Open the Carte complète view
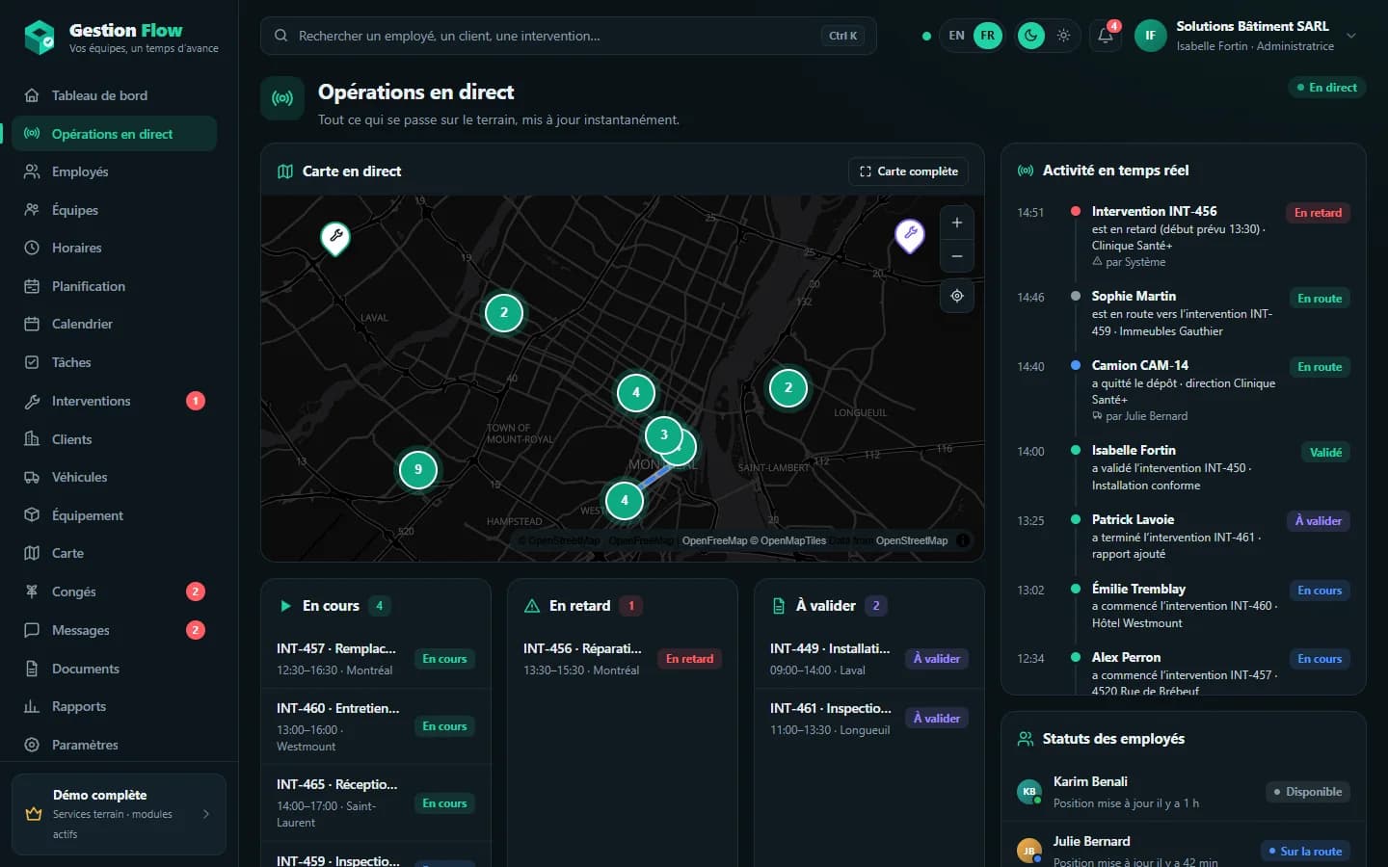The height and width of the screenshot is (867, 1388). tap(908, 171)
